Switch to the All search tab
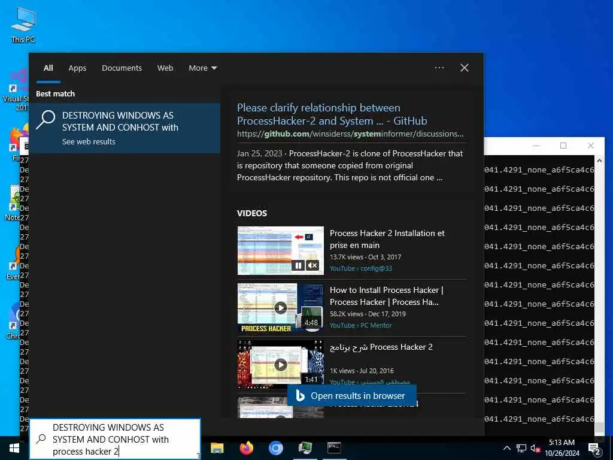 click(48, 68)
